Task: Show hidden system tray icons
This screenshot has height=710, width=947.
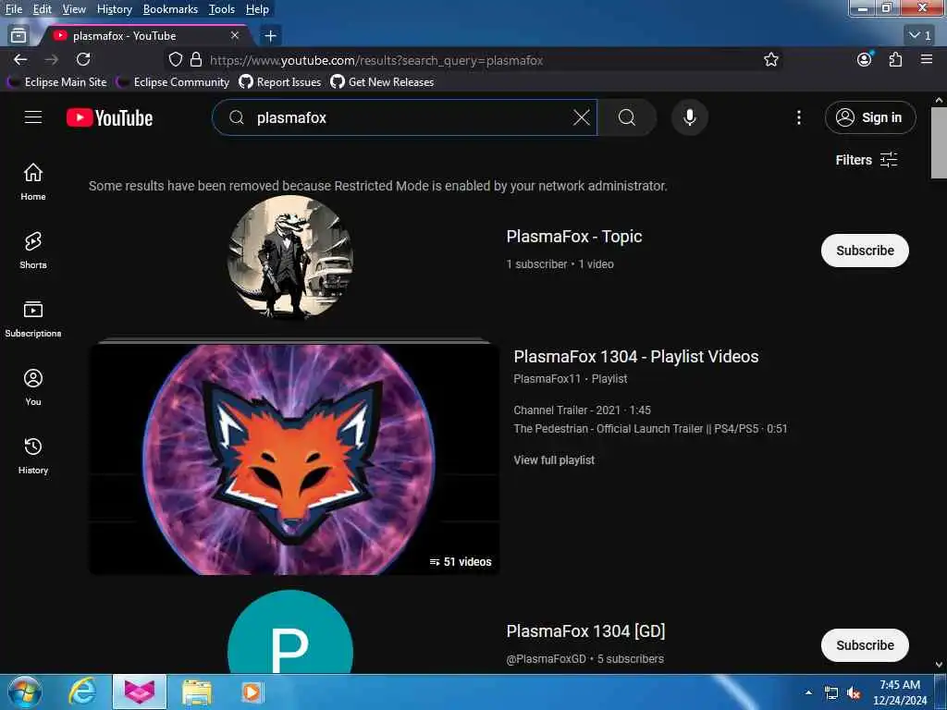Action: click(808, 692)
